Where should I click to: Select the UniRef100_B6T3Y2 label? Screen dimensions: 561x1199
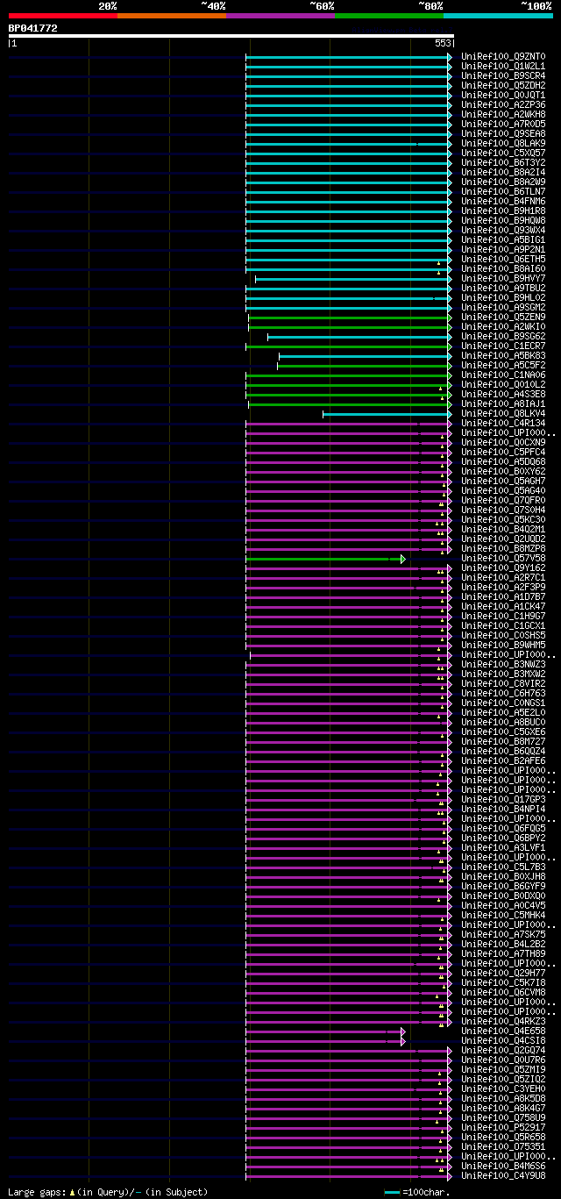click(503, 163)
